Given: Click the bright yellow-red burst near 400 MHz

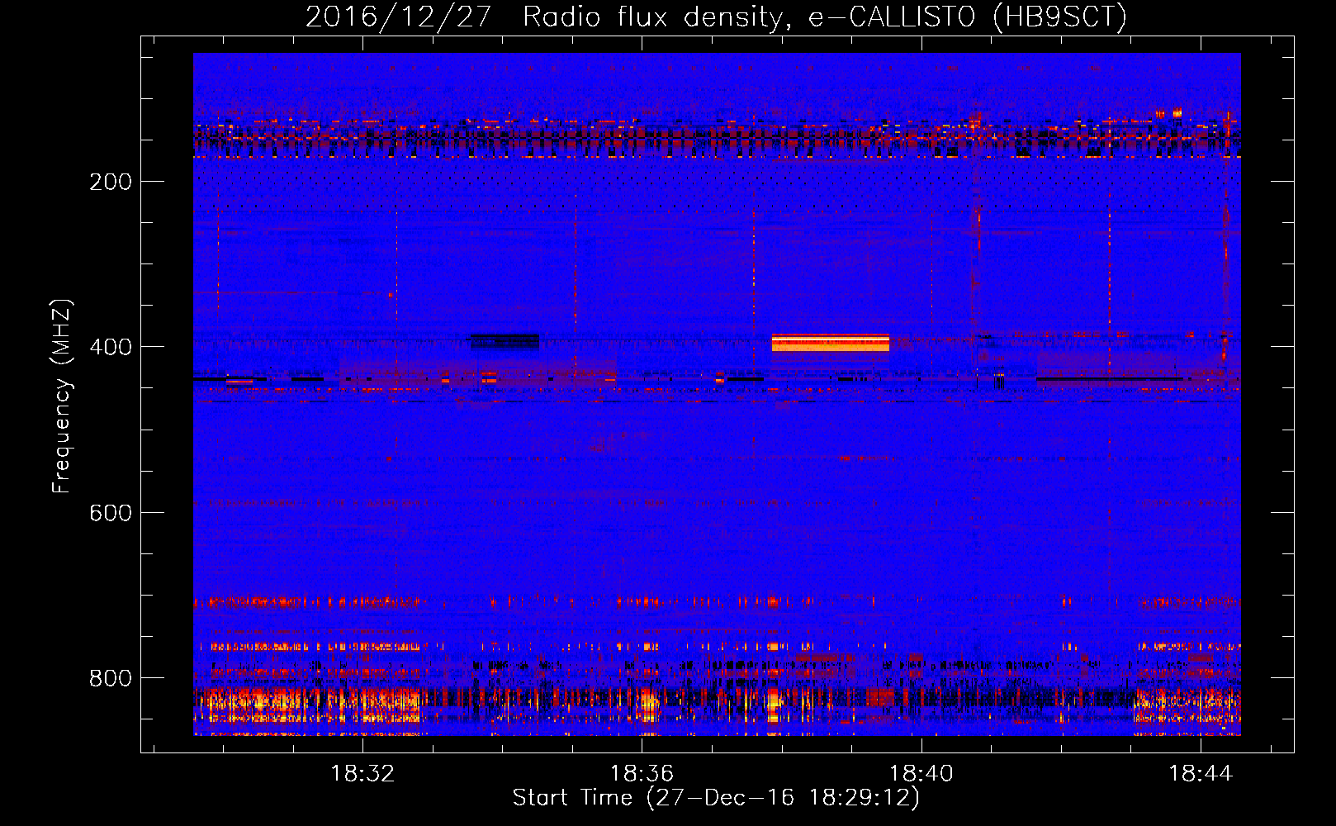Looking at the screenshot, I should (x=831, y=343).
